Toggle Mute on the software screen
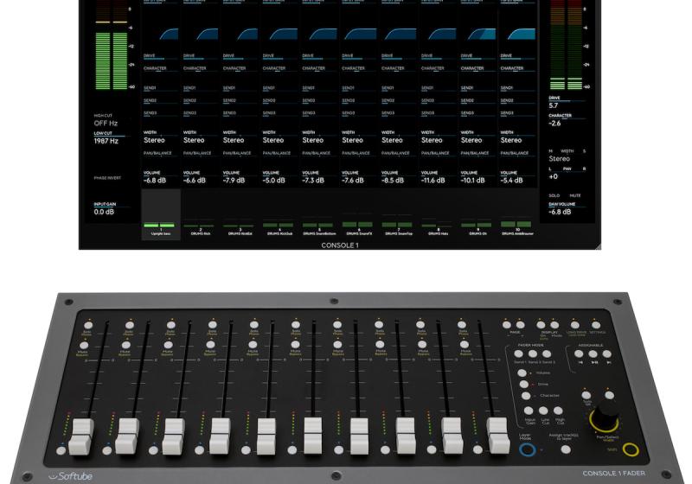The width and height of the screenshot is (692, 484). pyautogui.click(x=575, y=195)
